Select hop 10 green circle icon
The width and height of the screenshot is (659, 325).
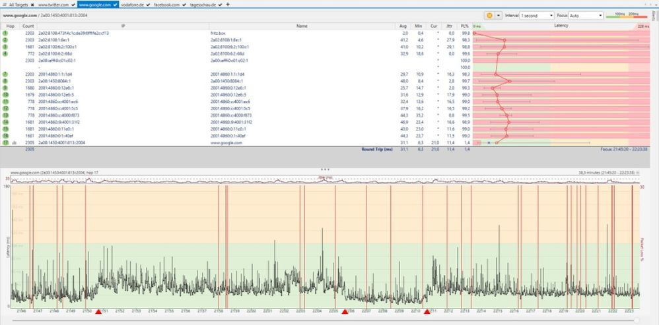[x=5, y=95]
